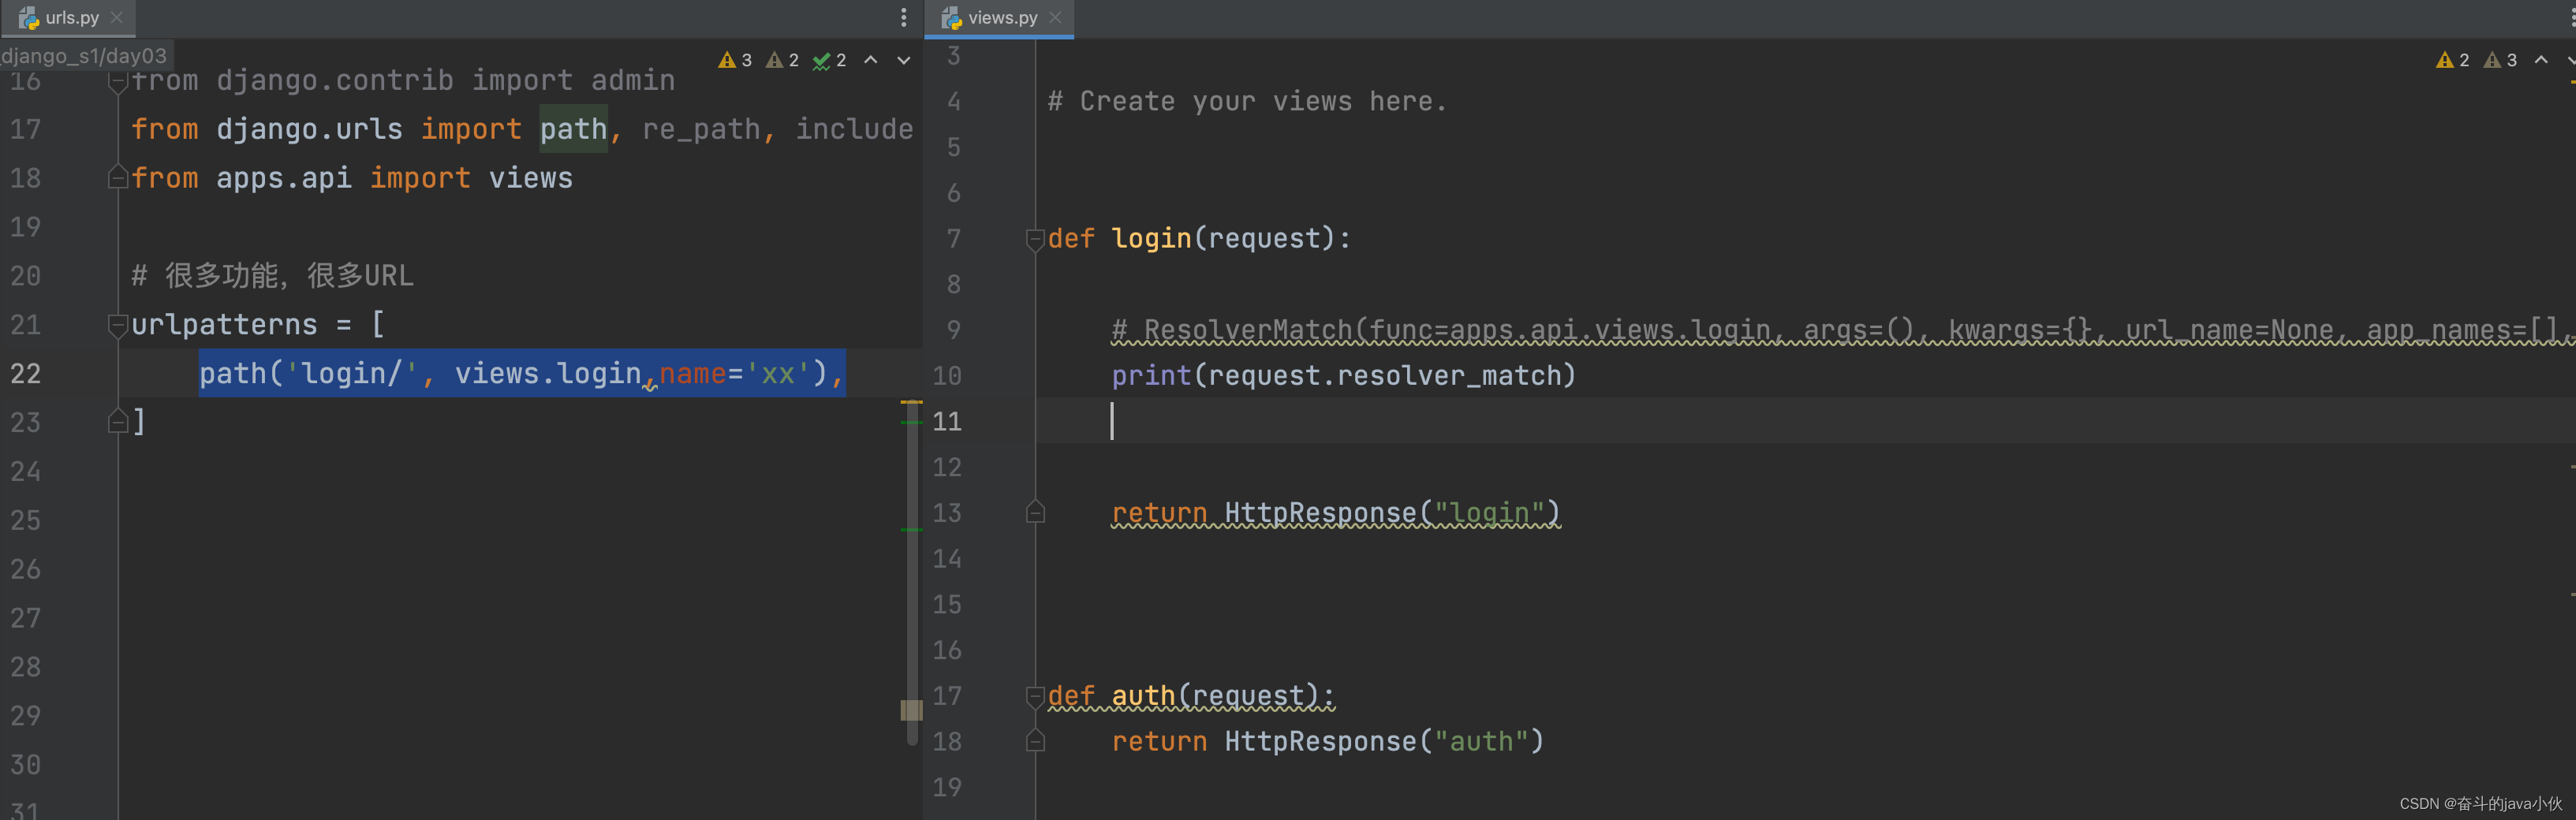Viewport: 2576px width, 820px height.
Task: Click HttpResponse("auth") return statement
Action: [x=1328, y=741]
